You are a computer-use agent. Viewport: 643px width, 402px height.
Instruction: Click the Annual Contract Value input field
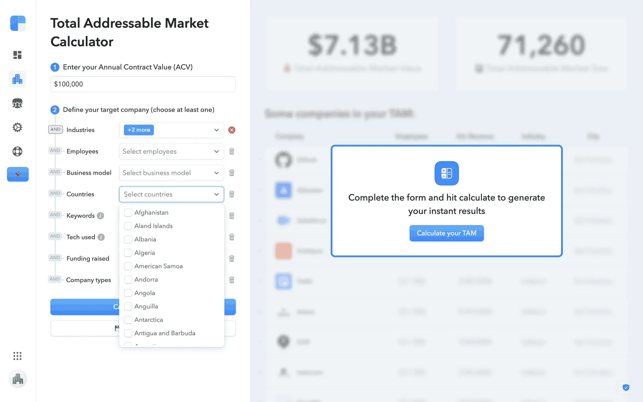[x=143, y=84]
